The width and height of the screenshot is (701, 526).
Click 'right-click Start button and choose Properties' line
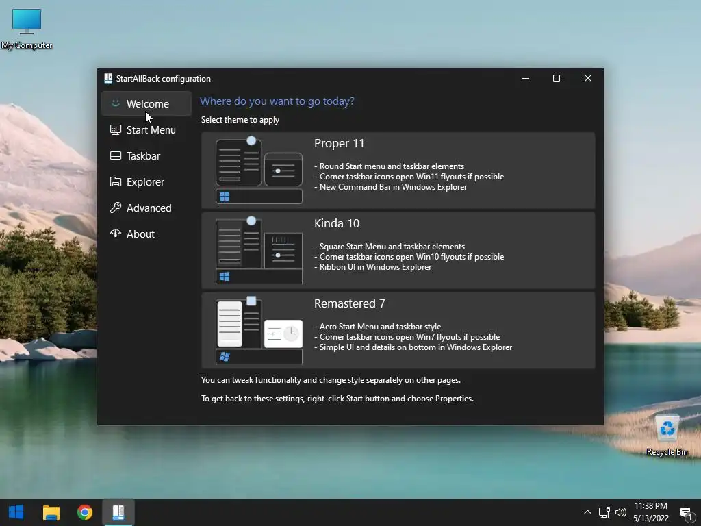point(337,399)
